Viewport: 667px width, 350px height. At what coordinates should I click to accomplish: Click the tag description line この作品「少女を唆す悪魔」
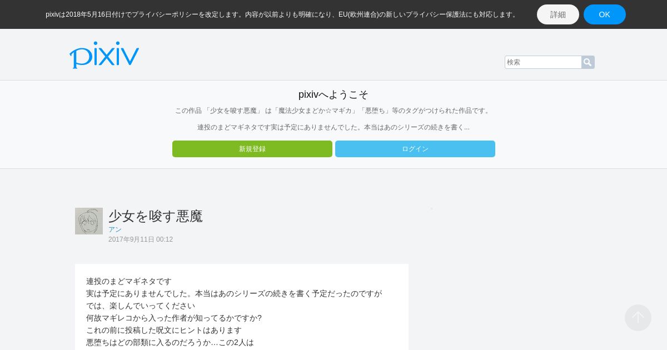click(333, 111)
